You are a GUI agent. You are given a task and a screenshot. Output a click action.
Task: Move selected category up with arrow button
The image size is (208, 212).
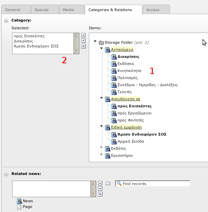pyautogui.click(x=83, y=35)
